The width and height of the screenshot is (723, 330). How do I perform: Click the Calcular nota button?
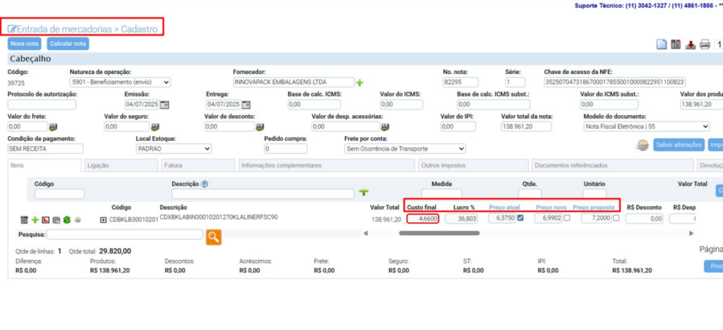pos(68,44)
